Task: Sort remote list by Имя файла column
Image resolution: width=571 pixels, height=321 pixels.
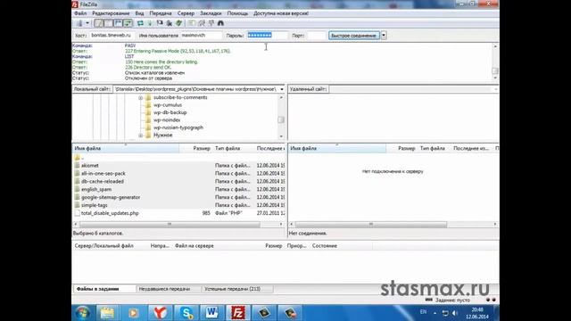Action: tap(337, 149)
